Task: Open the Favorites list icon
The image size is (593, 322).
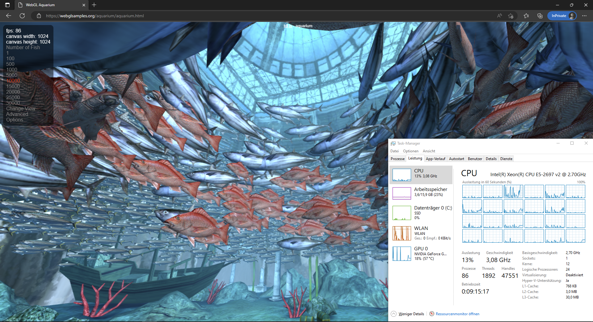Action: point(526,16)
